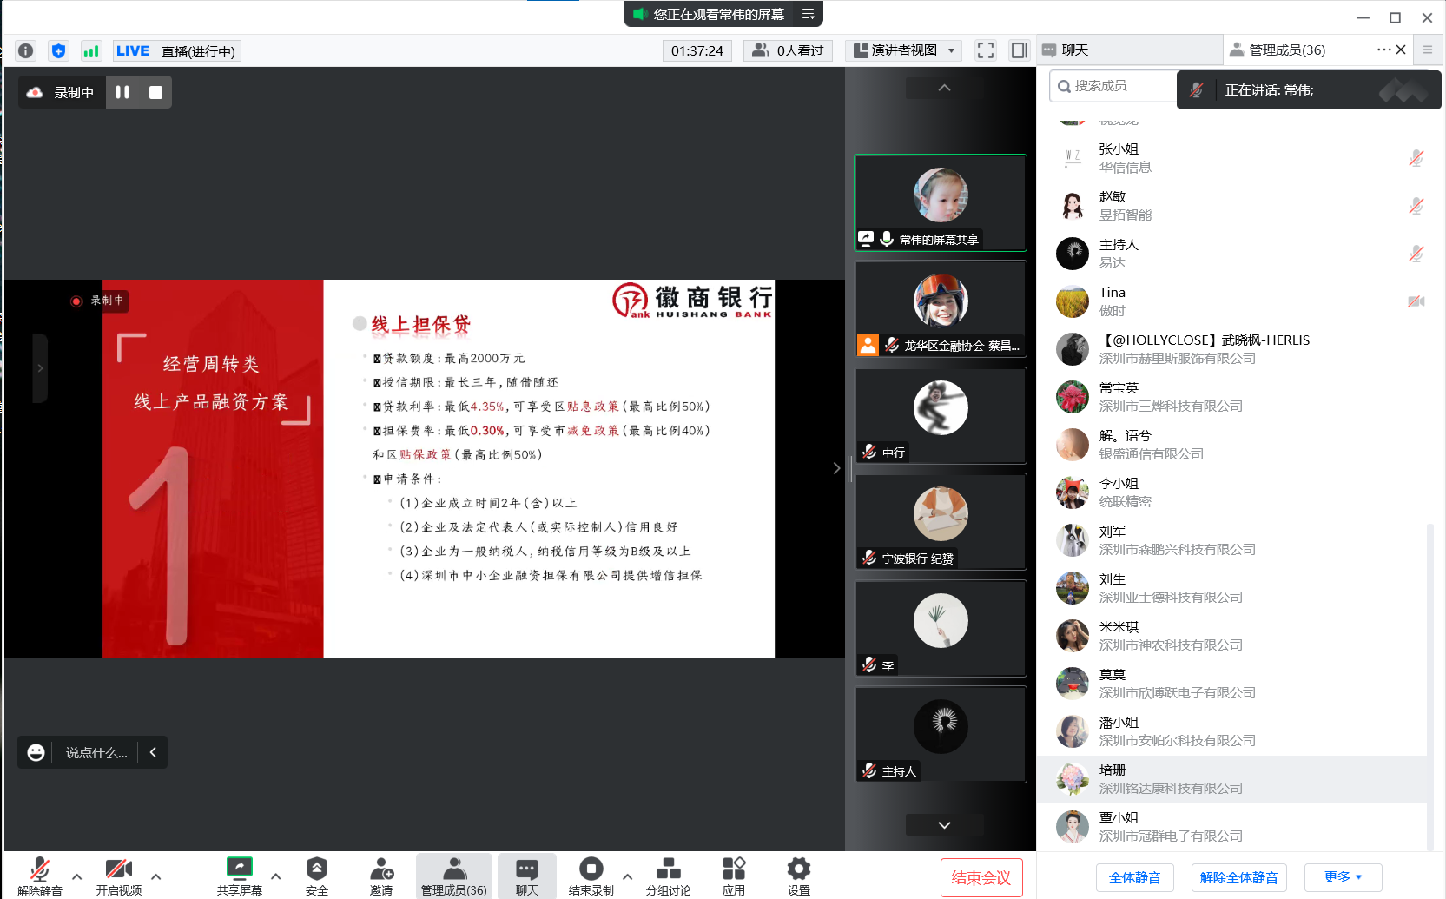Open the member panel more options menu

[1383, 50]
